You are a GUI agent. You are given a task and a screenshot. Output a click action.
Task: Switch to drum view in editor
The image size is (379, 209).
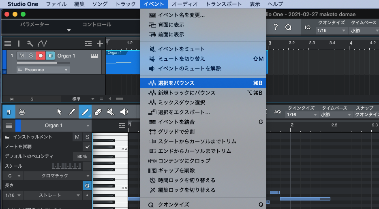tap(22, 112)
